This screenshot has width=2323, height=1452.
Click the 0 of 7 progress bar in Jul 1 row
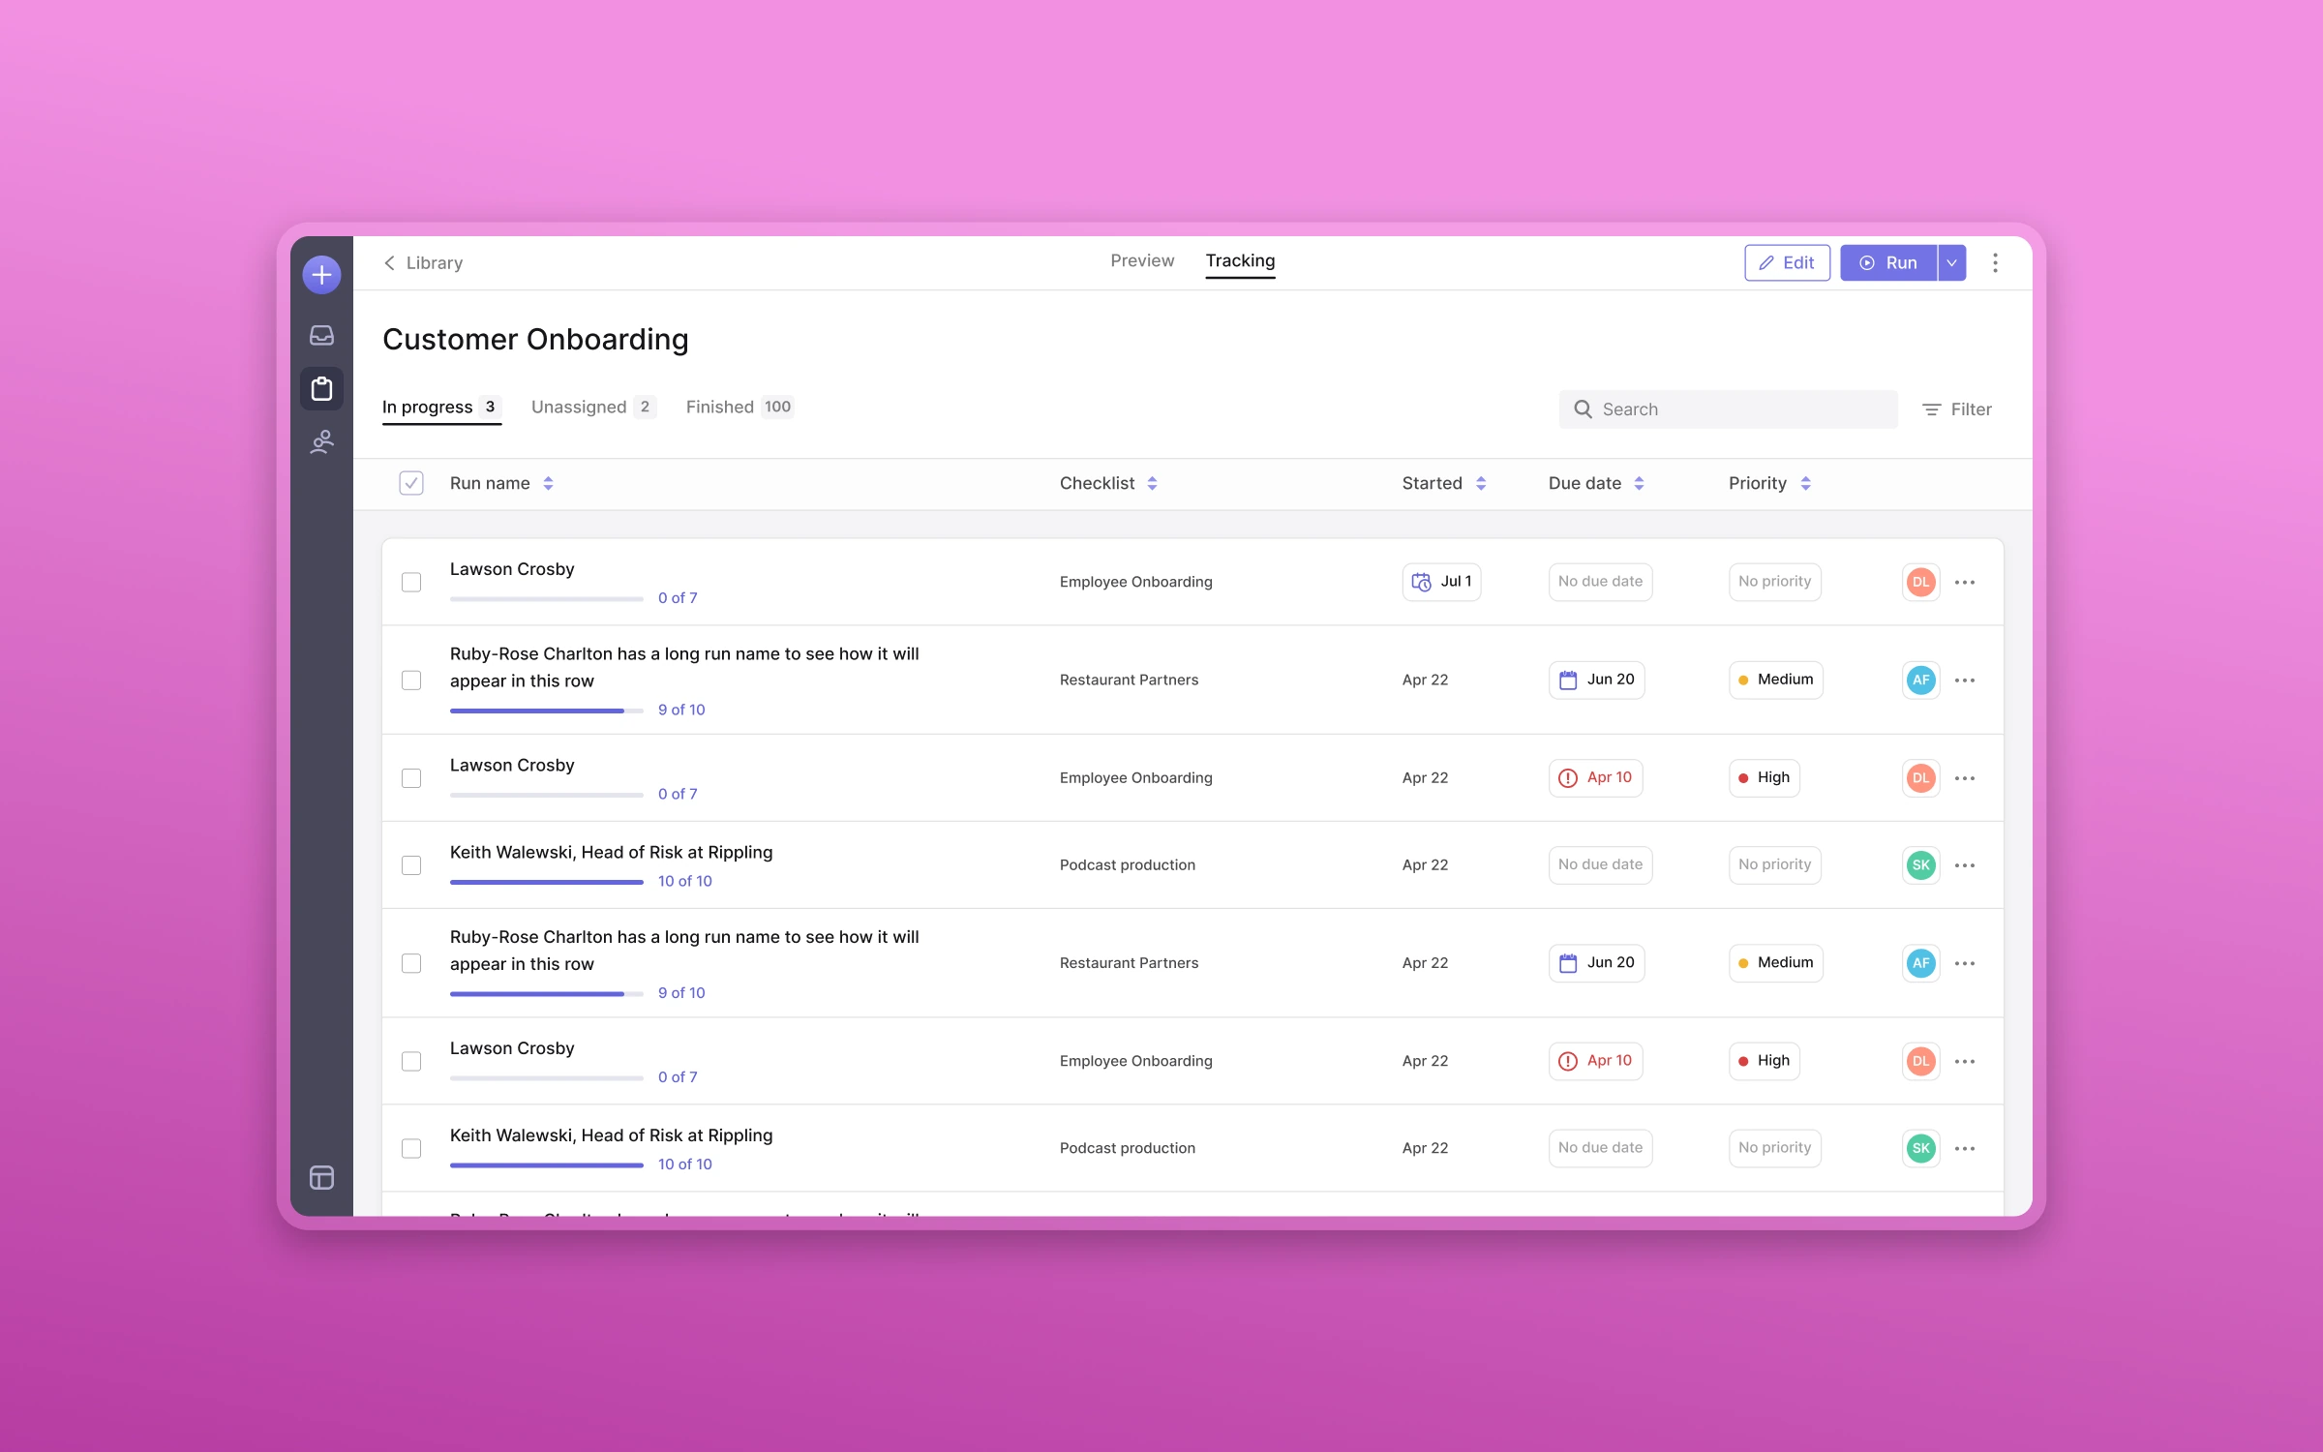(x=547, y=599)
